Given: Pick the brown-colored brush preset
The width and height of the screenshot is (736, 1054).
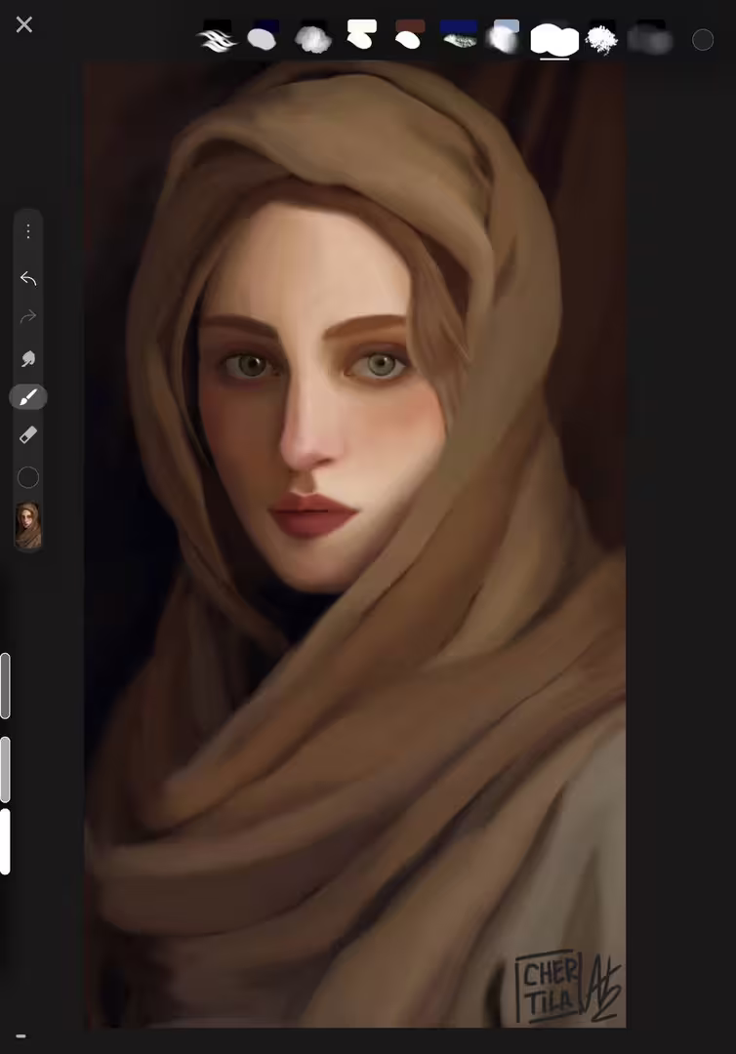Looking at the screenshot, I should pos(409,35).
